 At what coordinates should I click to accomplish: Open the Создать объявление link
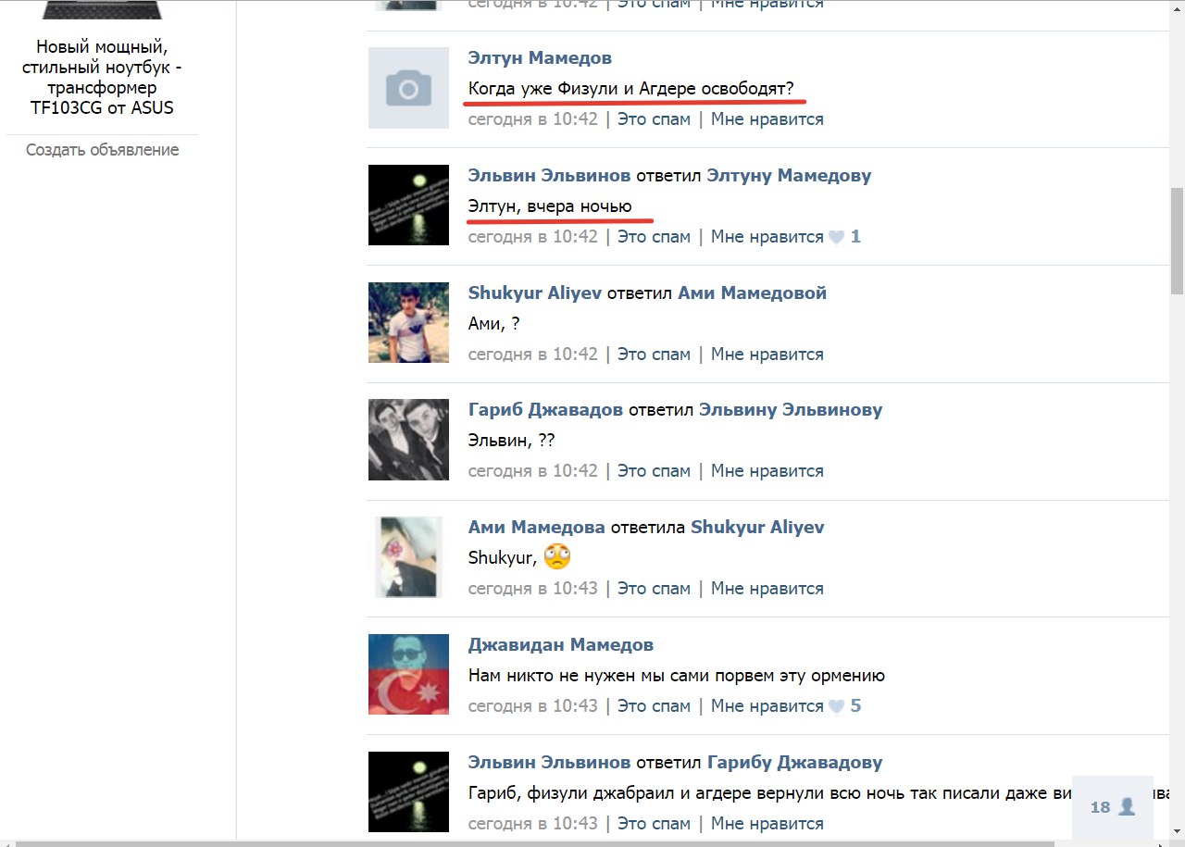[x=102, y=150]
